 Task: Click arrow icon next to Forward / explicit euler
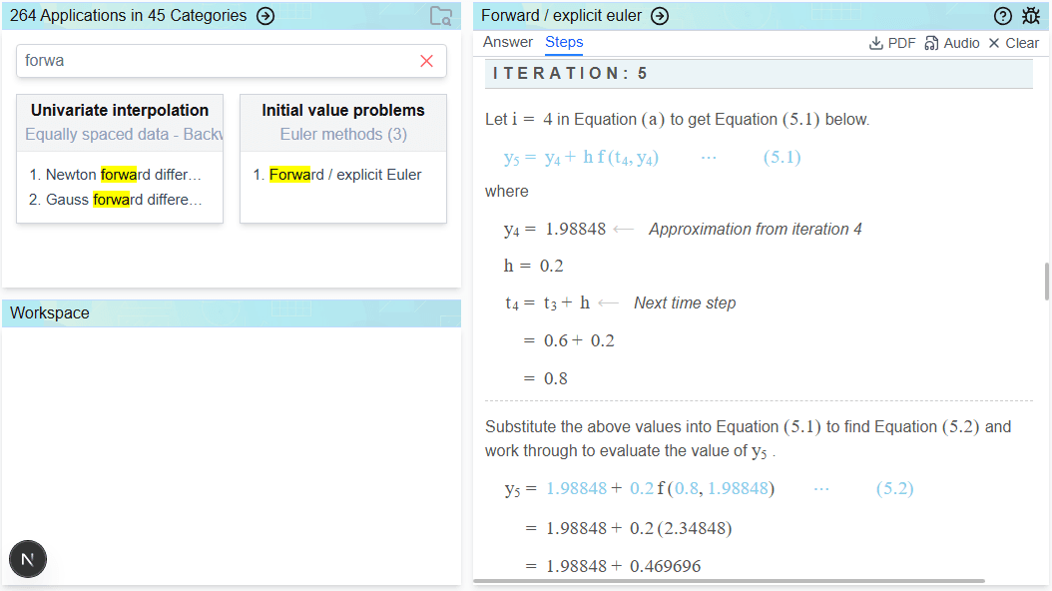(660, 16)
